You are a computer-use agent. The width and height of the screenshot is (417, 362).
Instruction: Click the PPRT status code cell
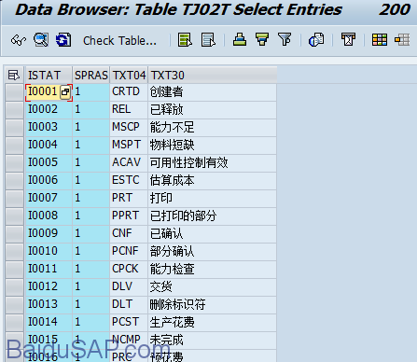click(x=129, y=216)
